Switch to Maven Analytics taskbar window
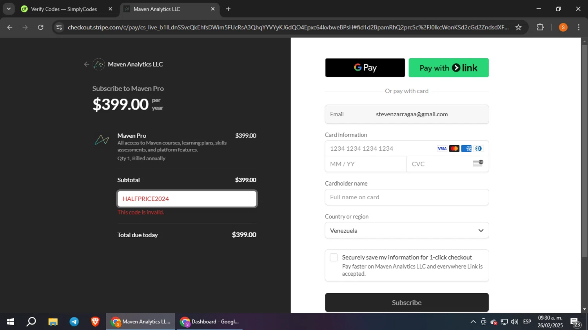The image size is (588, 330). coord(141,322)
